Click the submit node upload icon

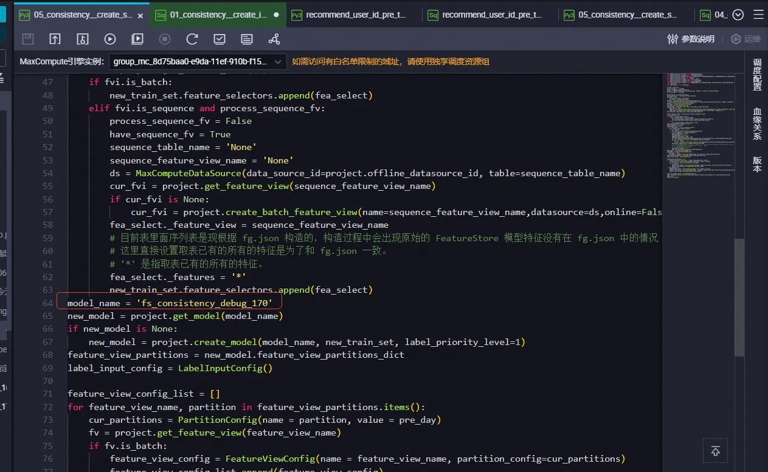[55, 39]
